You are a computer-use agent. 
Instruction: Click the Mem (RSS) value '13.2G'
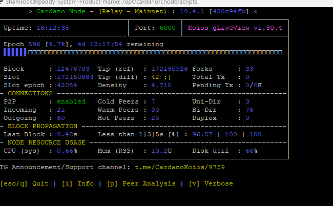point(161,151)
